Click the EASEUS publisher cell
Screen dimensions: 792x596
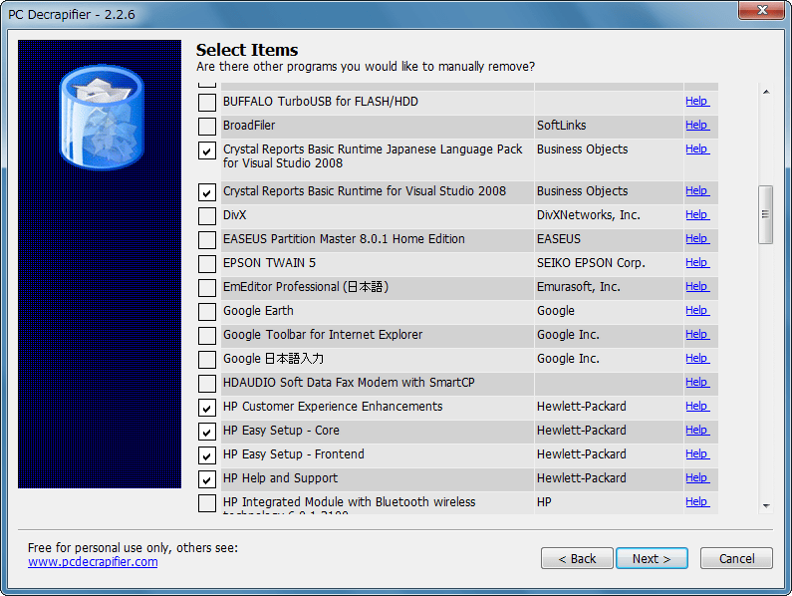tap(609, 239)
